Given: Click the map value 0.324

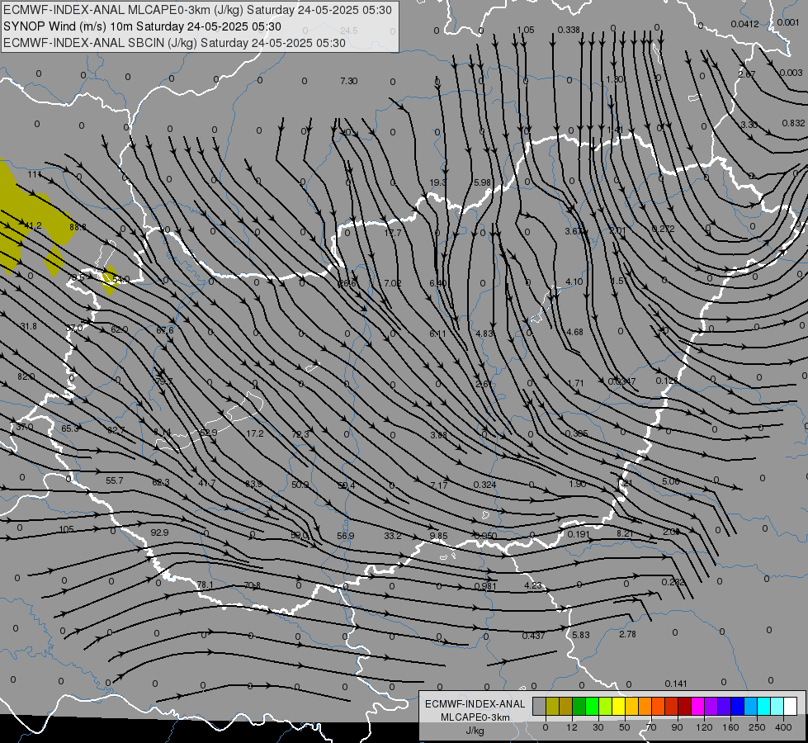Looking at the screenshot, I should [x=485, y=485].
